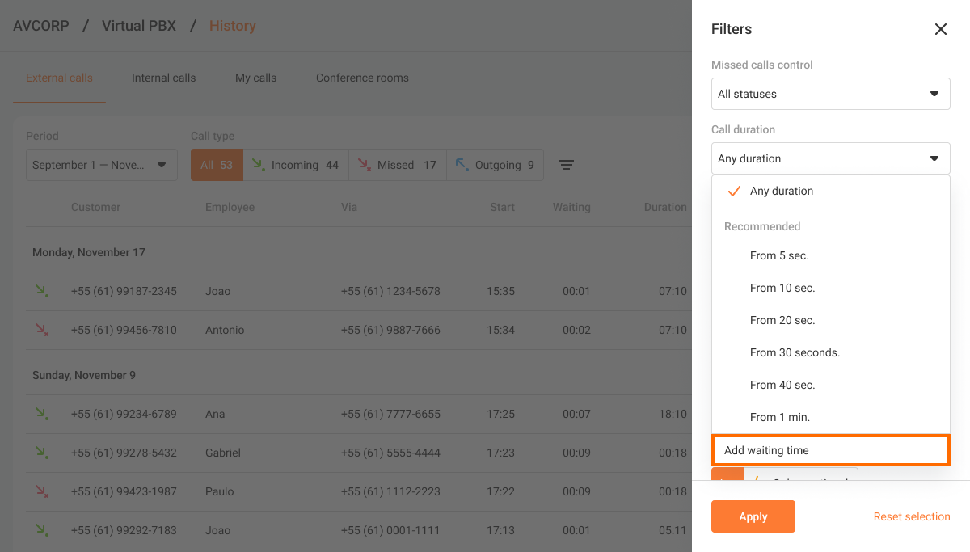This screenshot has width=970, height=552.
Task: Select From 20 sec. option
Action: (x=831, y=320)
